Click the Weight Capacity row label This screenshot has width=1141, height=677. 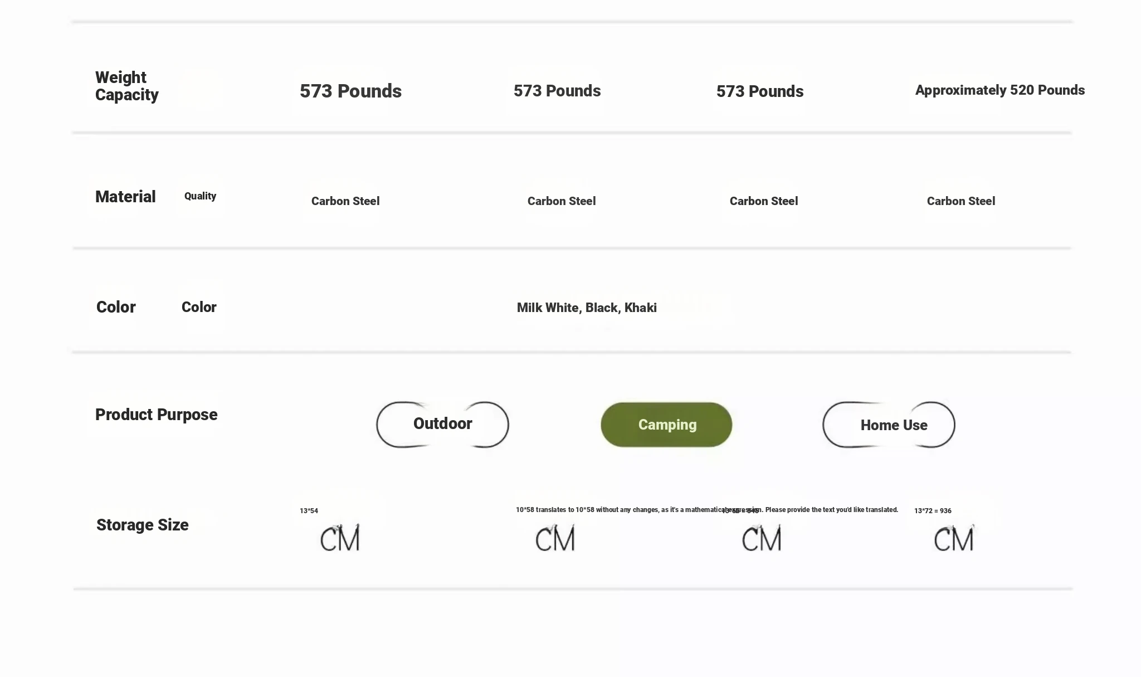pyautogui.click(x=126, y=86)
